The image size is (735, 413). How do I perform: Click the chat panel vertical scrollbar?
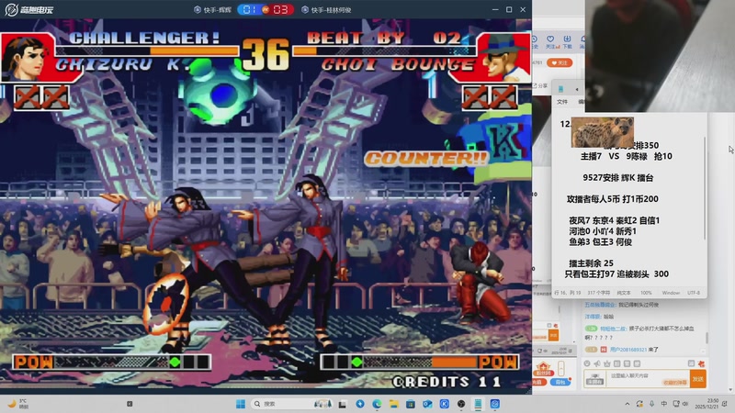pyautogui.click(x=707, y=337)
